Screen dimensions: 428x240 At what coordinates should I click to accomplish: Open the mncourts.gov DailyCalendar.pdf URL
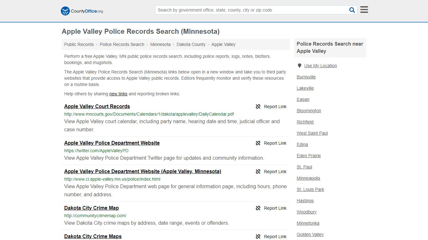tap(149, 114)
